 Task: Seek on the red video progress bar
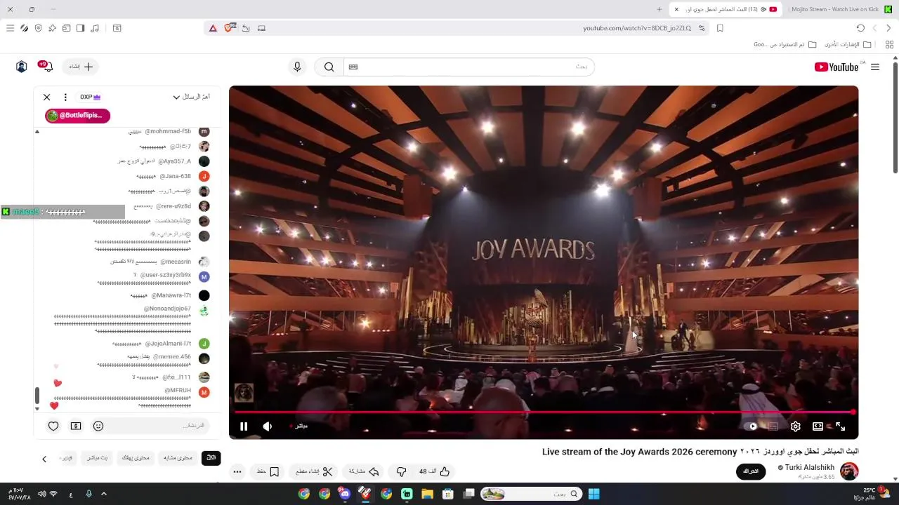click(x=544, y=412)
